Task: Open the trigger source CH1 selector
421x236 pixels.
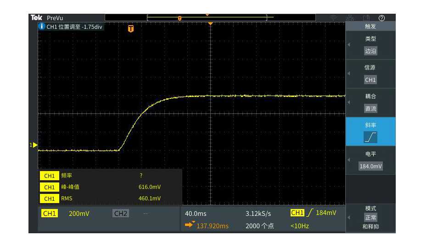Action: 370,80
